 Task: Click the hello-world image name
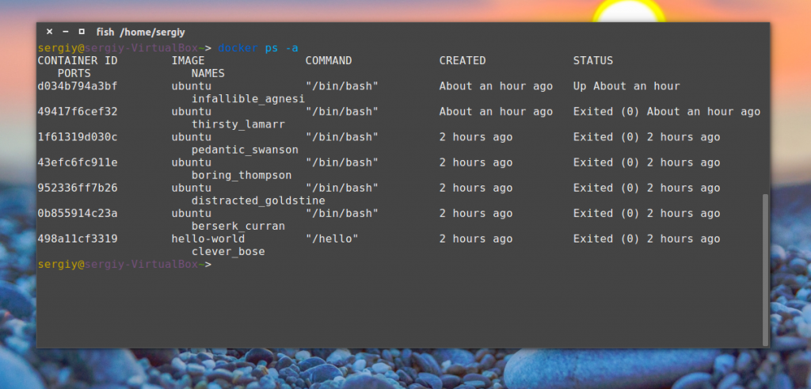point(208,238)
